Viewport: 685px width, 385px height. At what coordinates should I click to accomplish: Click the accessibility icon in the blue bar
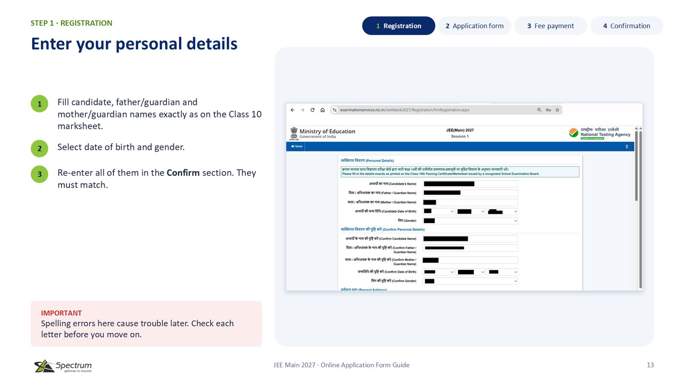[627, 146]
